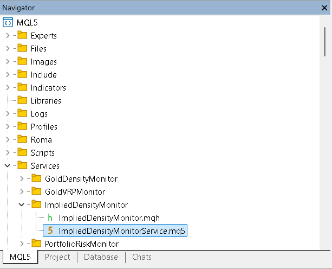This screenshot has height=269, width=332.
Task: Select the PortfolioRiskMonitor row label
Action: pyautogui.click(x=82, y=244)
